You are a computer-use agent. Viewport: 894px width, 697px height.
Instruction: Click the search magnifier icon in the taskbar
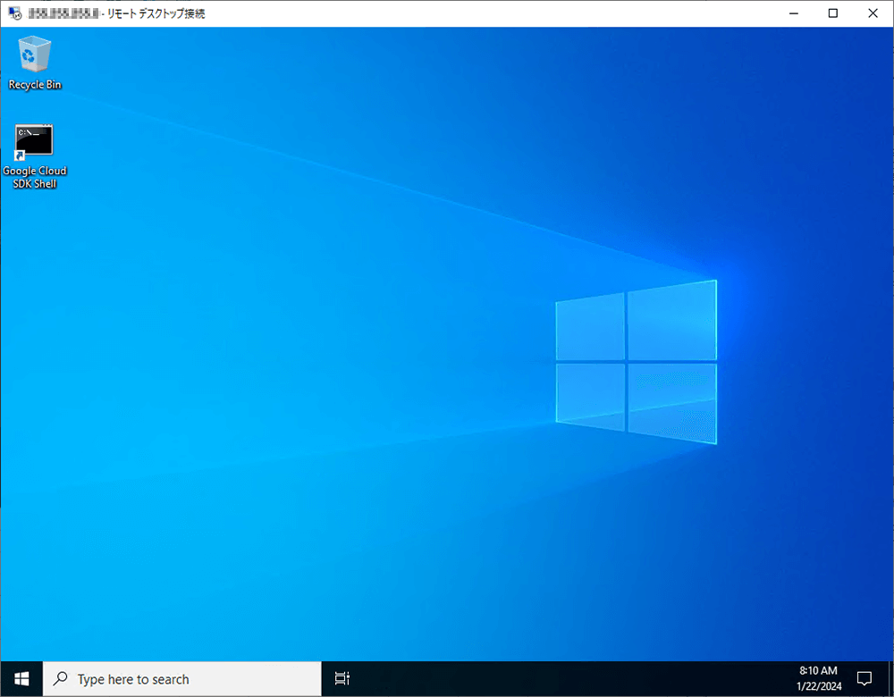[61, 678]
